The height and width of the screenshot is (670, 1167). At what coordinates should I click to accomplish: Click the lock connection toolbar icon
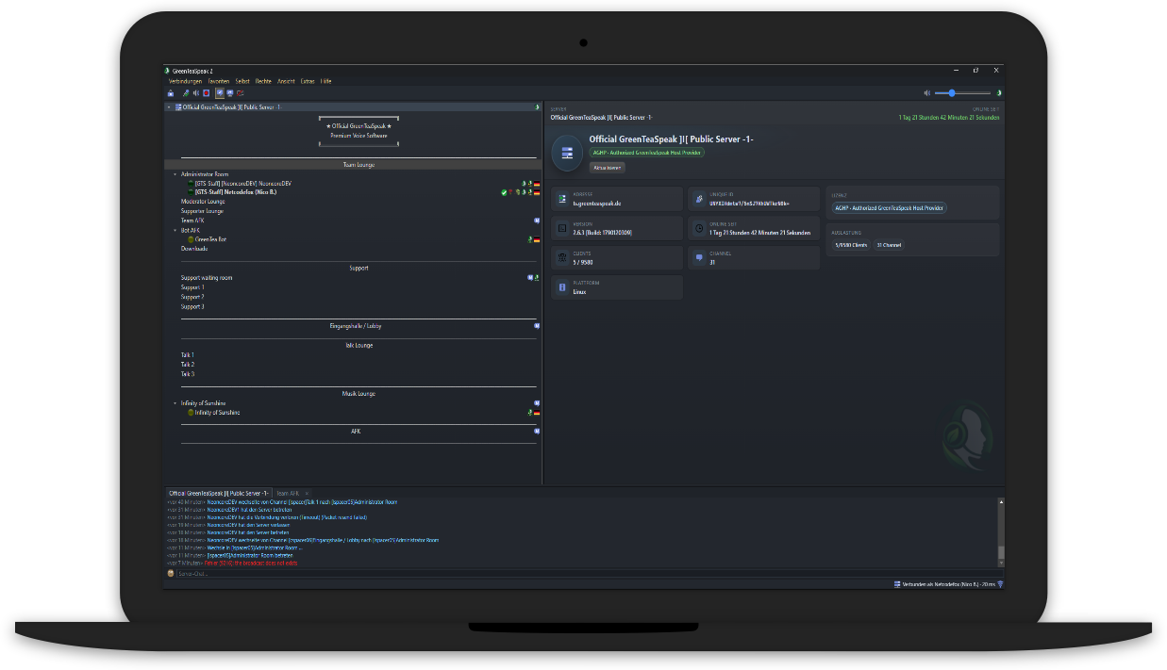click(x=171, y=93)
